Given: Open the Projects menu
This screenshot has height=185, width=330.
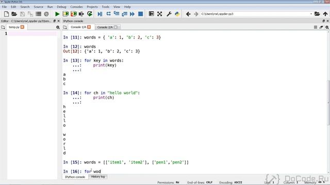Looking at the screenshot, I should click(92, 7).
